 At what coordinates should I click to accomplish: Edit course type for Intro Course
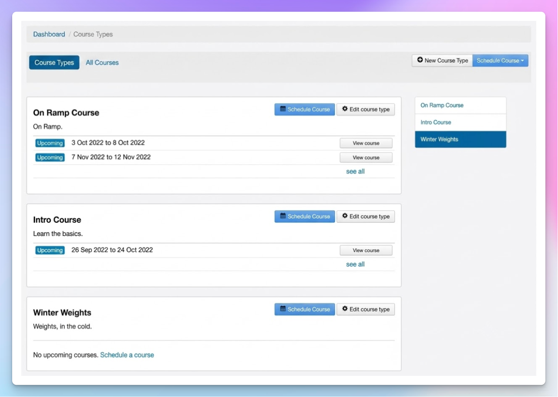tap(366, 216)
